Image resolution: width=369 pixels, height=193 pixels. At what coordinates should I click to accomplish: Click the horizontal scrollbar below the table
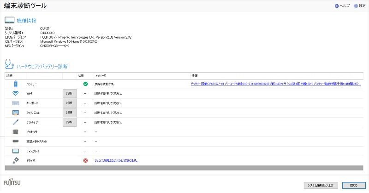click(x=184, y=168)
